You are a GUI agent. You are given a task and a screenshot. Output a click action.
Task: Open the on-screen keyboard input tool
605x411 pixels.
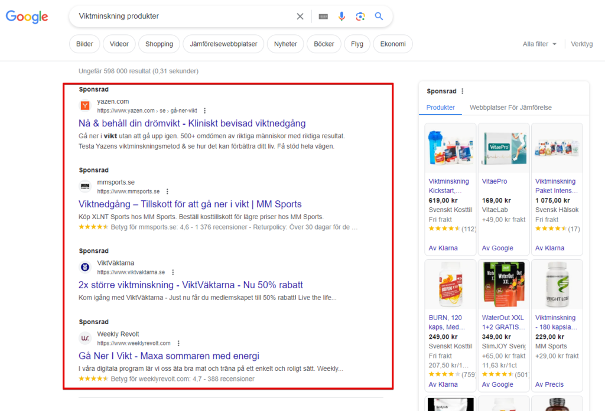pos(323,16)
